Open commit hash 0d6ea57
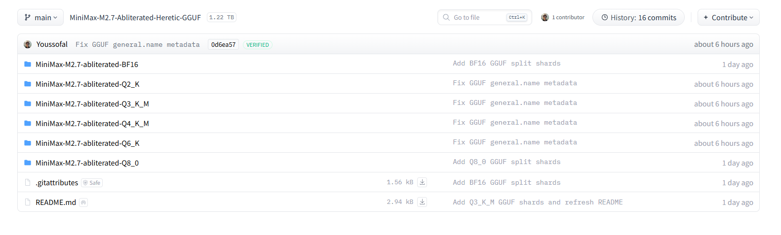Screen dimensions: 781x235 pos(223,44)
